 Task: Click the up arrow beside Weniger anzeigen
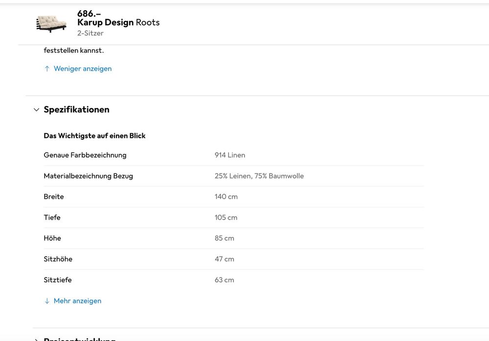tap(47, 68)
